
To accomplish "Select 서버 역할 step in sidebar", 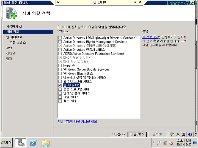I will point(28,32).
